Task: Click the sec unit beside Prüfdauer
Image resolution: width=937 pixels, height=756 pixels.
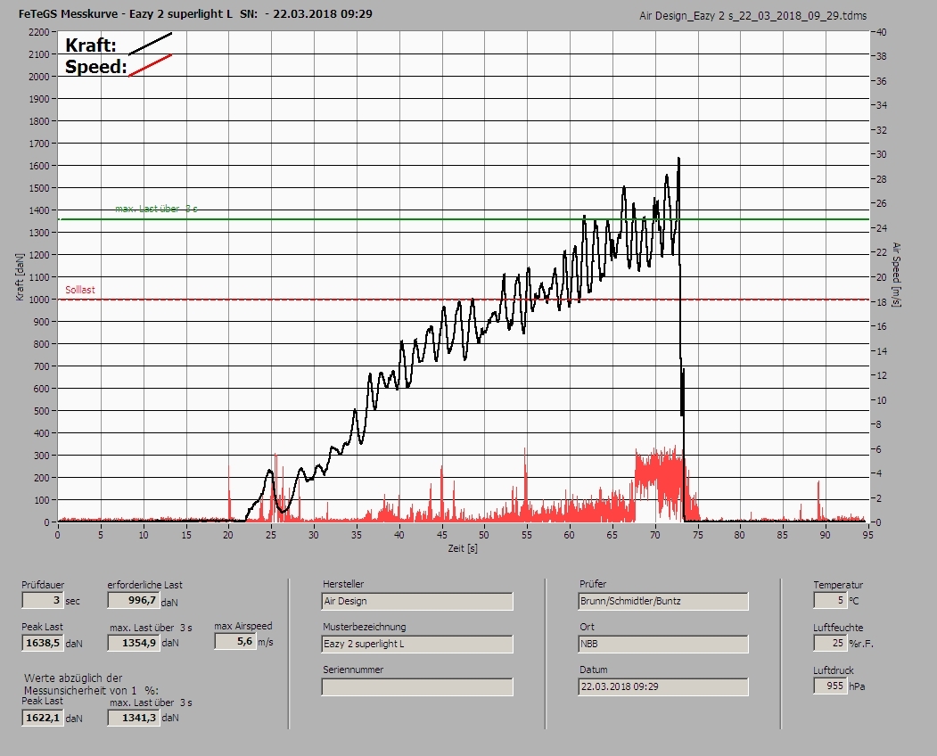Action: pos(73,601)
